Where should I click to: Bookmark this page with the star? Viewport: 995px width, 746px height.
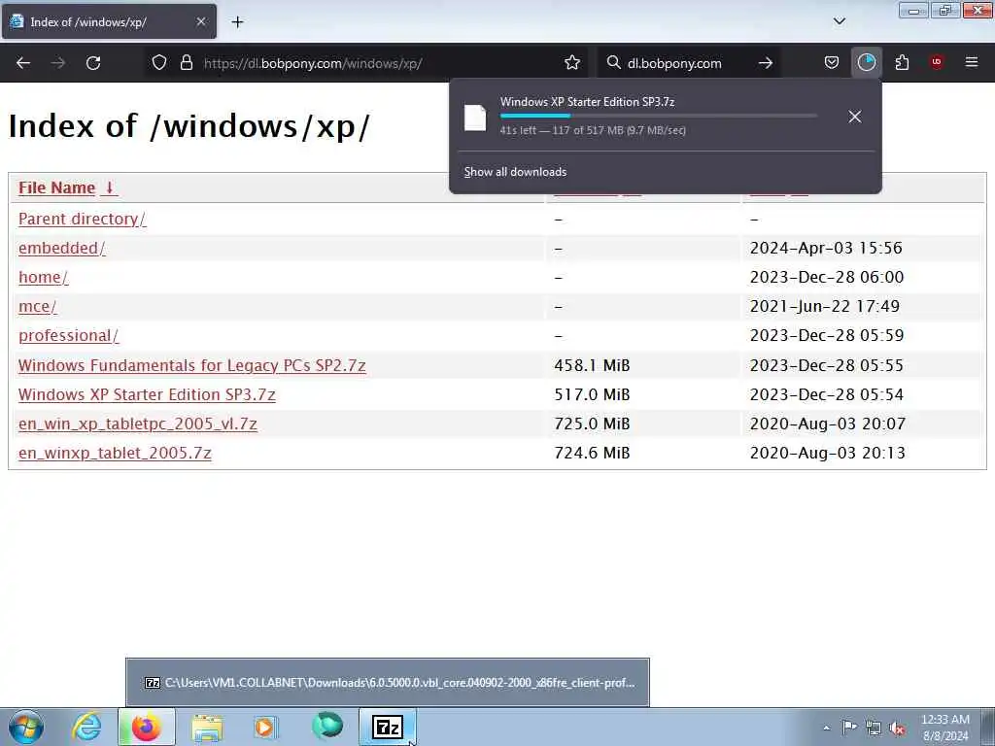tap(571, 63)
